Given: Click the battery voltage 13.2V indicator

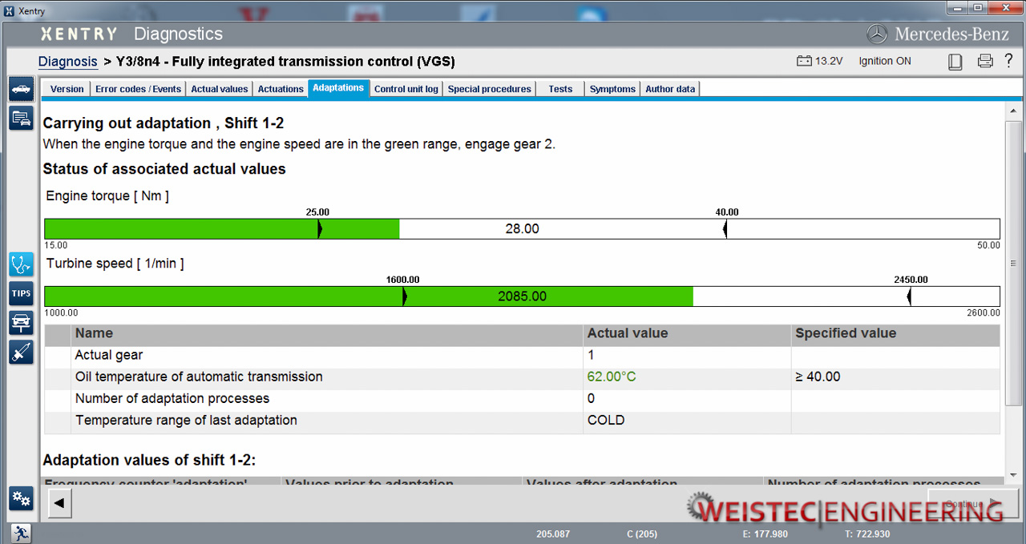Looking at the screenshot, I should click(x=819, y=61).
